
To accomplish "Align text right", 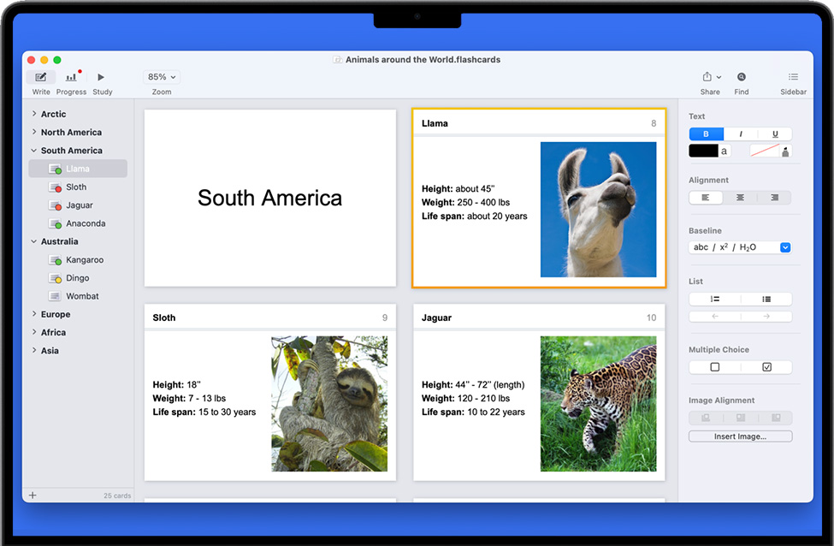I will click(774, 198).
